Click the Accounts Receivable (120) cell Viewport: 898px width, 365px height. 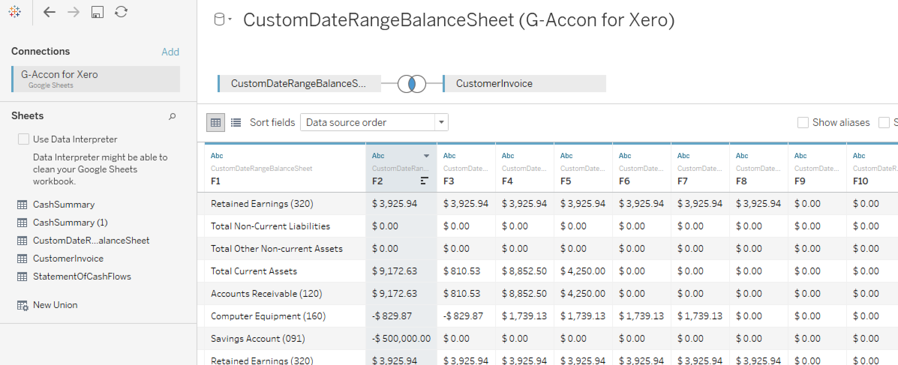coord(285,293)
